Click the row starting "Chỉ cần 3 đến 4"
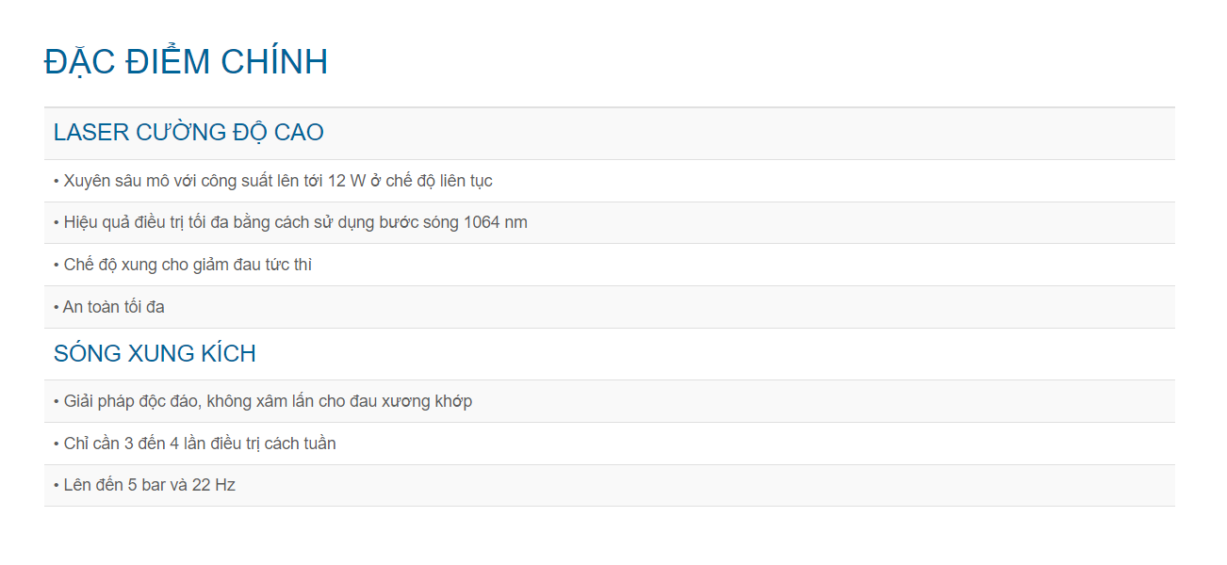The height and width of the screenshot is (565, 1227). pyautogui.click(x=195, y=444)
